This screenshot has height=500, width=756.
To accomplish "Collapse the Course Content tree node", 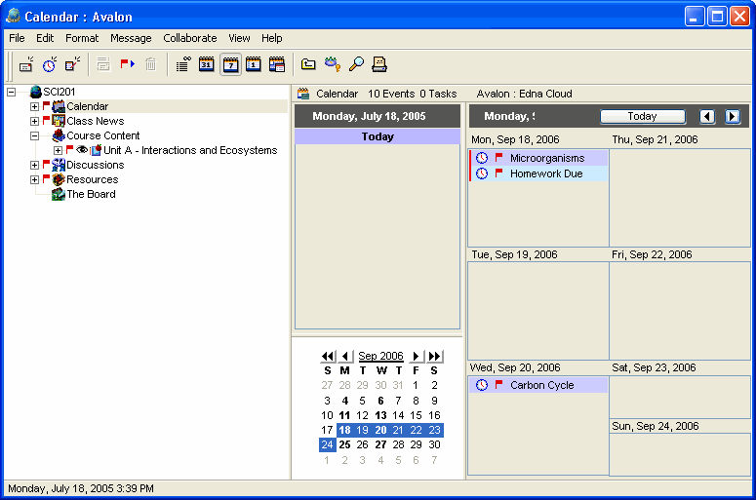I will tap(35, 135).
